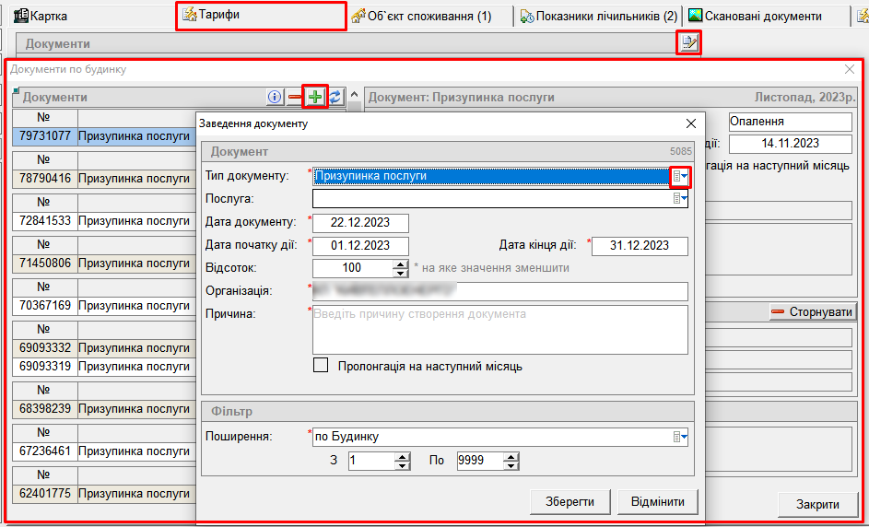Click the green plus add document icon
This screenshot has width=869, height=527.
[315, 97]
